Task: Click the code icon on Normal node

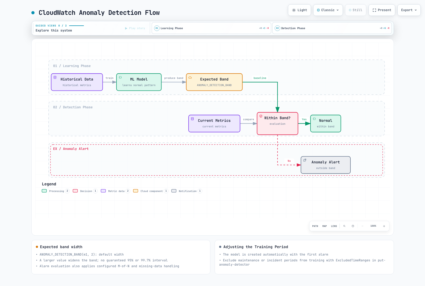Action: tap(314, 119)
